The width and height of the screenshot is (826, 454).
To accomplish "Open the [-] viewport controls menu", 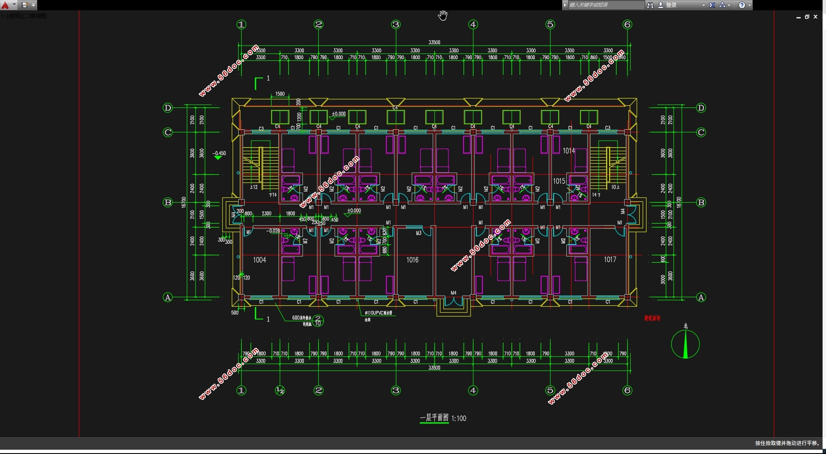I will pyautogui.click(x=4, y=16).
